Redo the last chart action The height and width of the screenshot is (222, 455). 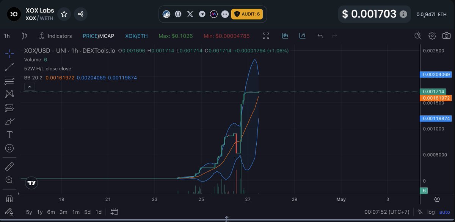(334, 36)
